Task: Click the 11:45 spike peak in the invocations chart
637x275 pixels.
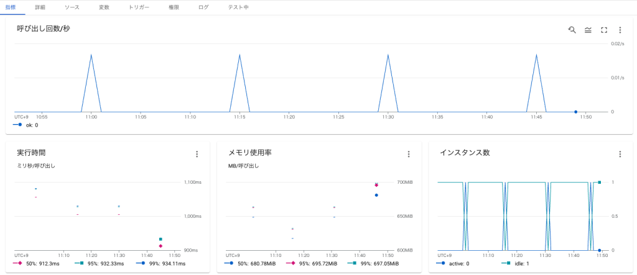Action: (537, 55)
